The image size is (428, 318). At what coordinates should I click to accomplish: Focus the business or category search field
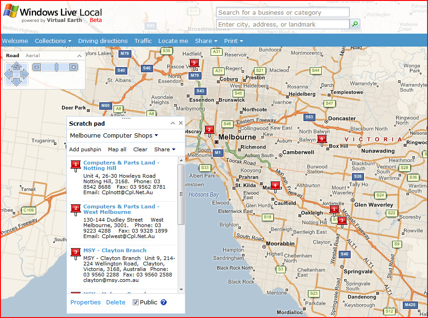coord(283,12)
